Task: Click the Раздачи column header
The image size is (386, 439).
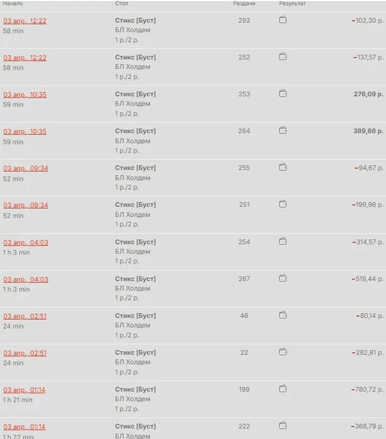Action: (x=244, y=4)
